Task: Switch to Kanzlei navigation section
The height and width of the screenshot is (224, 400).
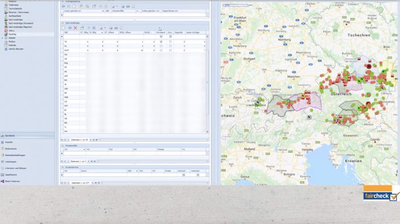Action: tap(9, 142)
